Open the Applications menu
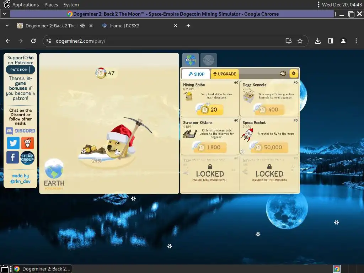The width and height of the screenshot is (364, 273). [26, 5]
